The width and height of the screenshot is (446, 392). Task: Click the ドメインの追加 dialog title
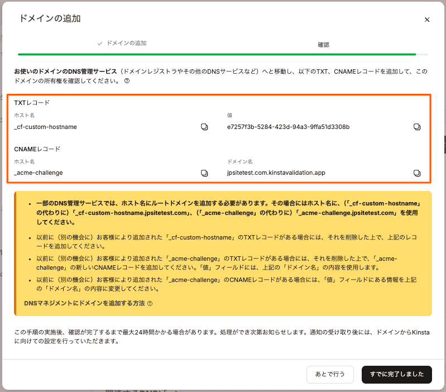tap(50, 18)
